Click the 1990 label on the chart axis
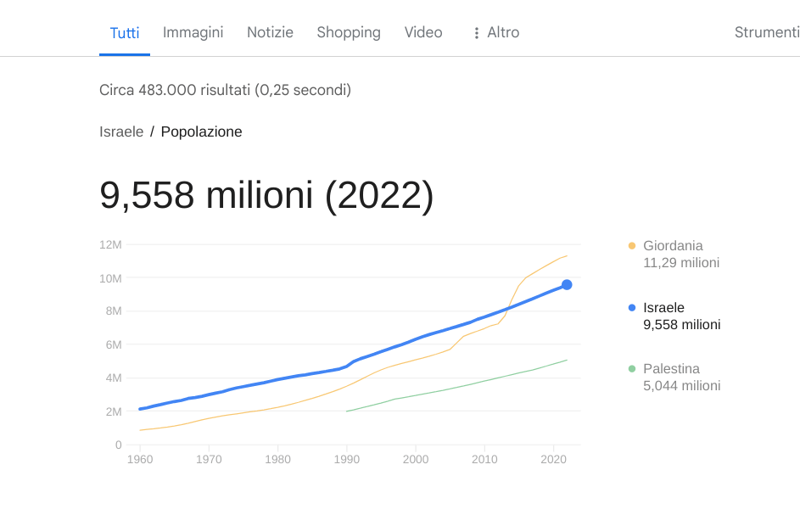This screenshot has height=526, width=800. point(346,460)
